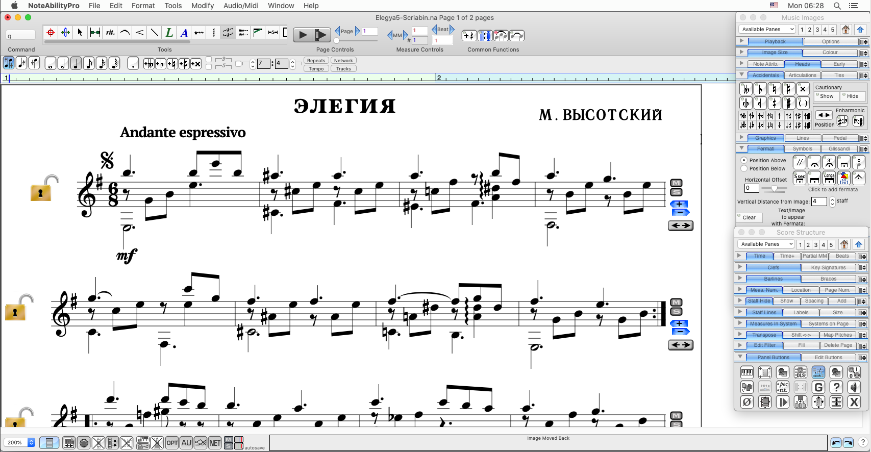The image size is (871, 452).
Task: Toggle the M button on first system
Action: point(676,183)
